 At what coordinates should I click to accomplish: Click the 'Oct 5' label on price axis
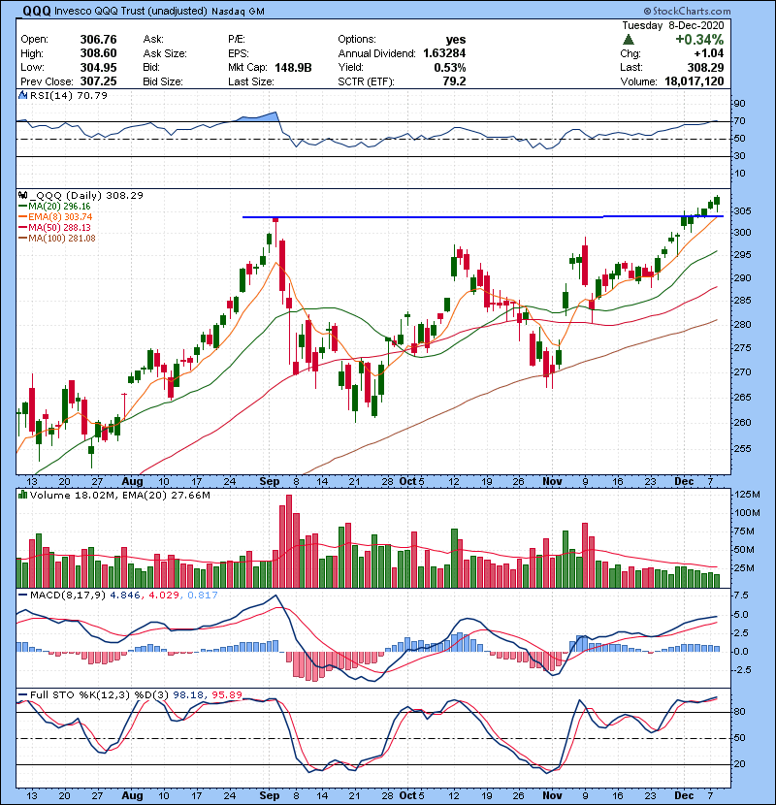tap(412, 482)
